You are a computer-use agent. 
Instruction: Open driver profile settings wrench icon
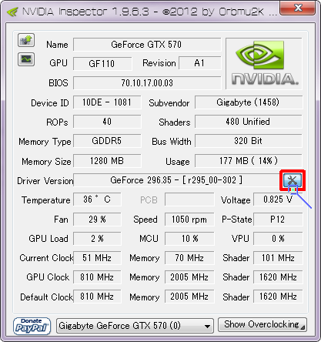[293, 180]
